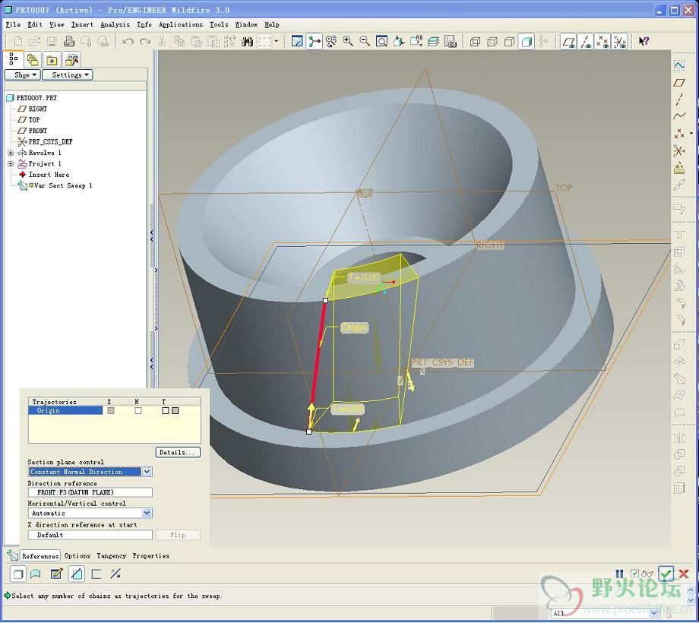This screenshot has width=699, height=623.
Task: Toggle the N checkbox for Origin trajectory
Action: (138, 410)
